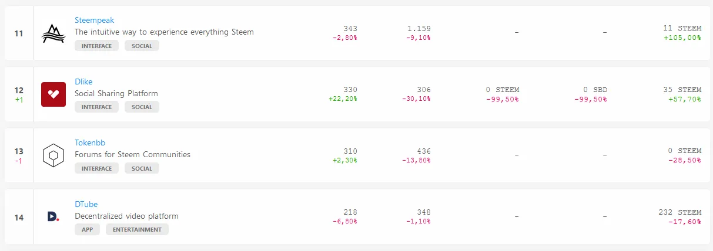Choose the INTERFACE tag under Dlike
This screenshot has width=713, height=251.
[x=96, y=107]
